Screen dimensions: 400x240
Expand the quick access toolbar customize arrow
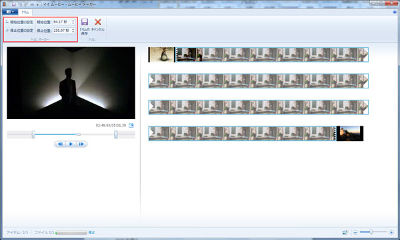tap(37, 5)
